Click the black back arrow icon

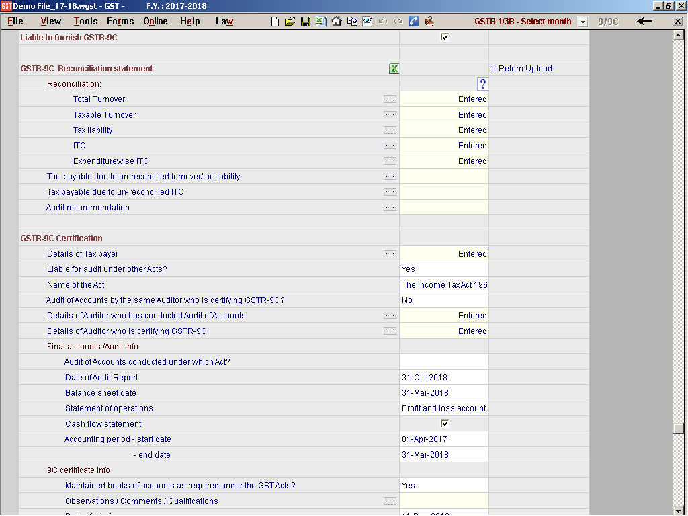pos(645,21)
